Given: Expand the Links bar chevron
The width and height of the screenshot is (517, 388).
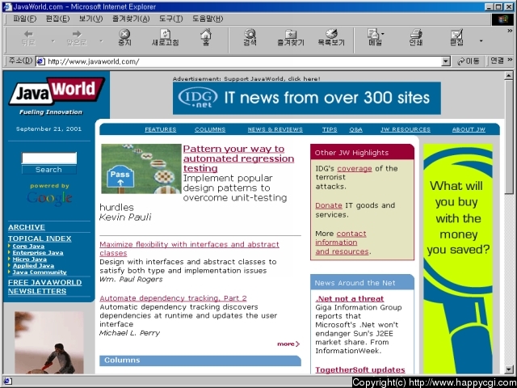Looking at the screenshot, I should click(510, 60).
